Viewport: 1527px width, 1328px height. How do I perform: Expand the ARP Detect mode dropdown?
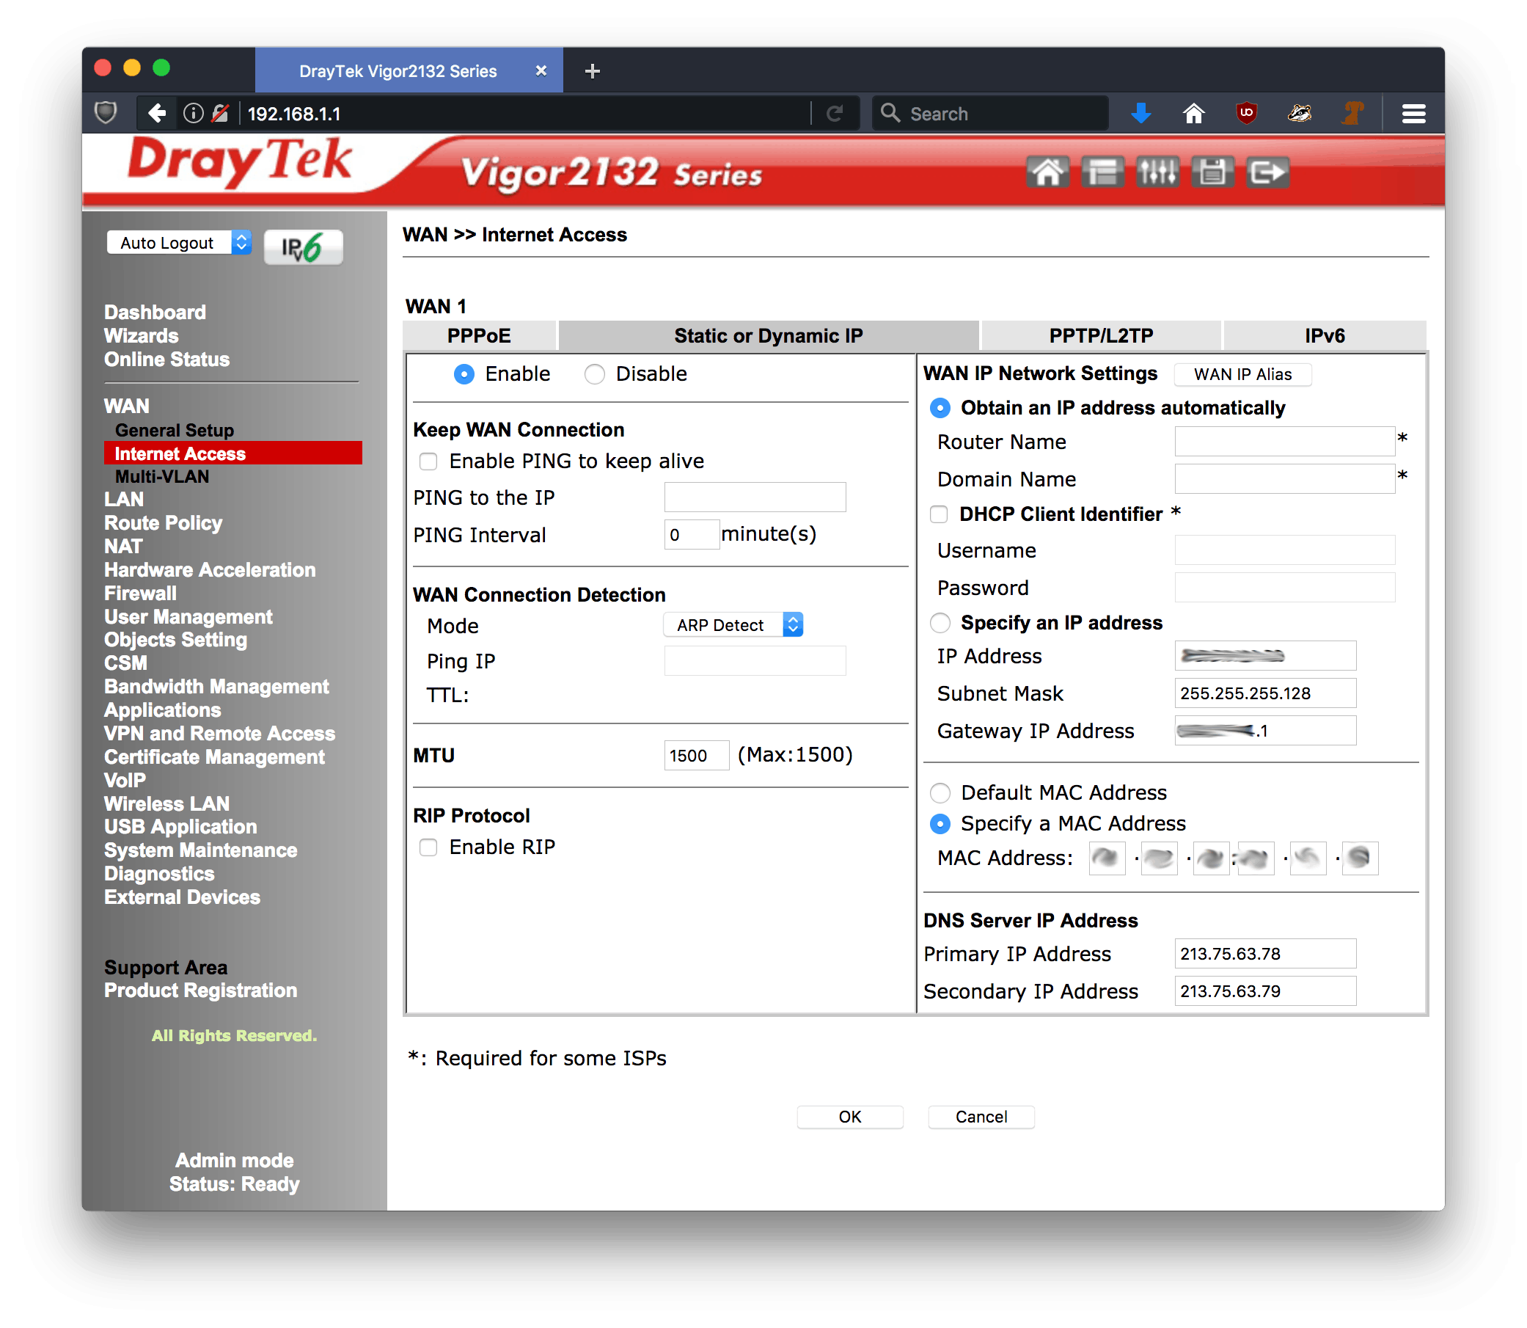pyautogui.click(x=733, y=625)
